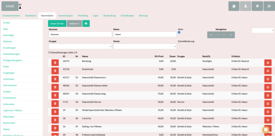Open the Konto dropdown filter
Screen dimensions: 275x136
coord(145,47)
